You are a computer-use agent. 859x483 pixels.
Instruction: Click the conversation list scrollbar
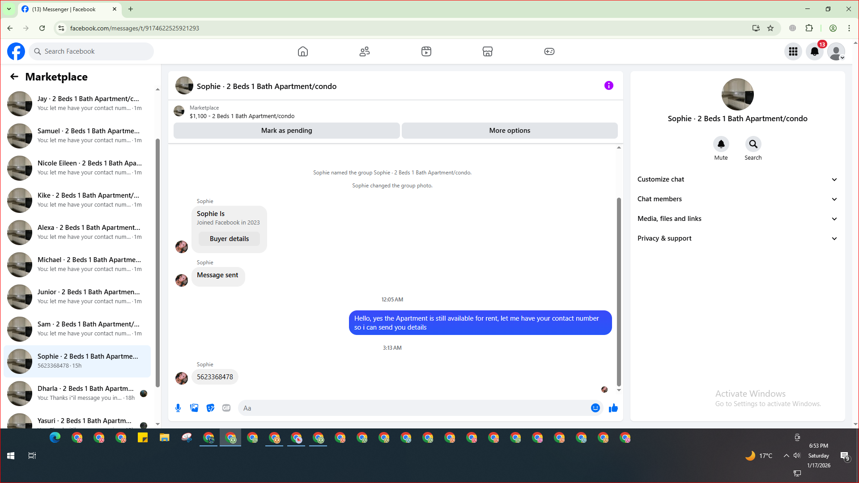coord(157,262)
